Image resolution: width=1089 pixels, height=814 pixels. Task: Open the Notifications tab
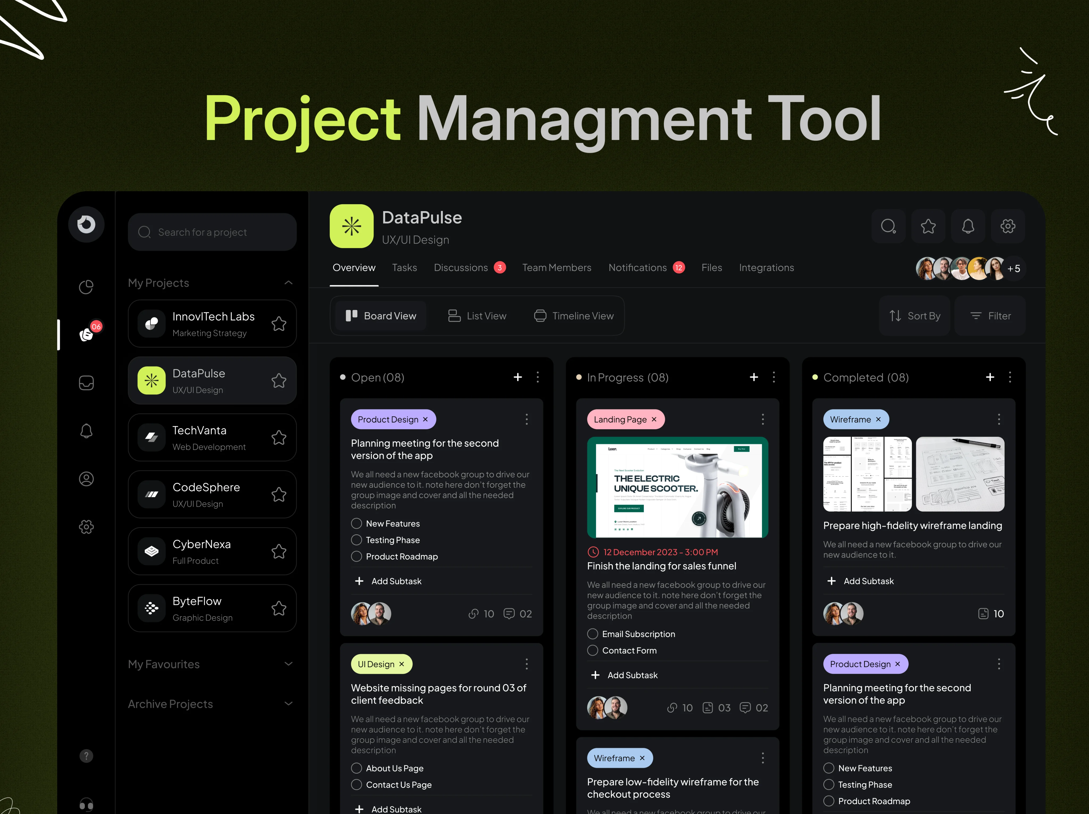coord(646,267)
